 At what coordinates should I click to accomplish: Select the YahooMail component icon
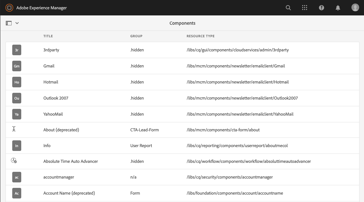(x=16, y=114)
